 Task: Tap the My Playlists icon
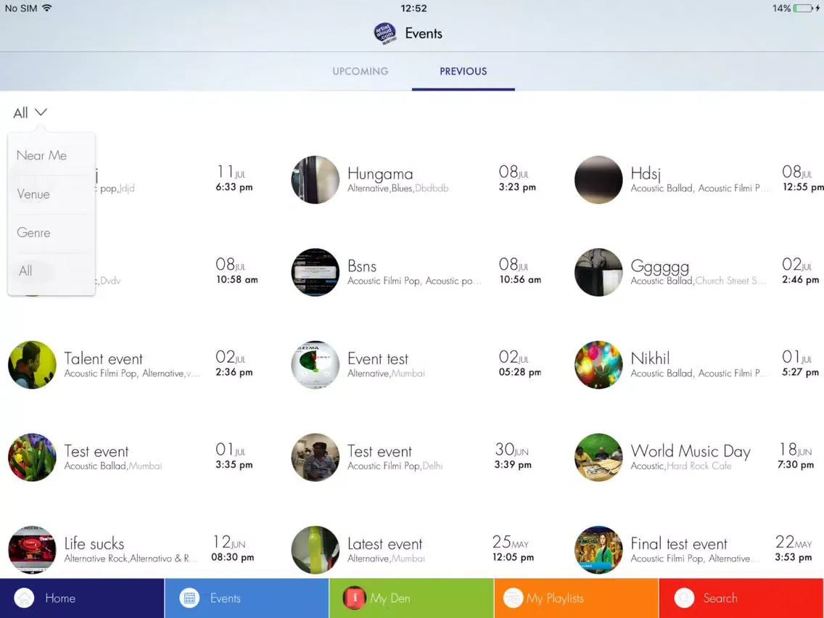[514, 598]
